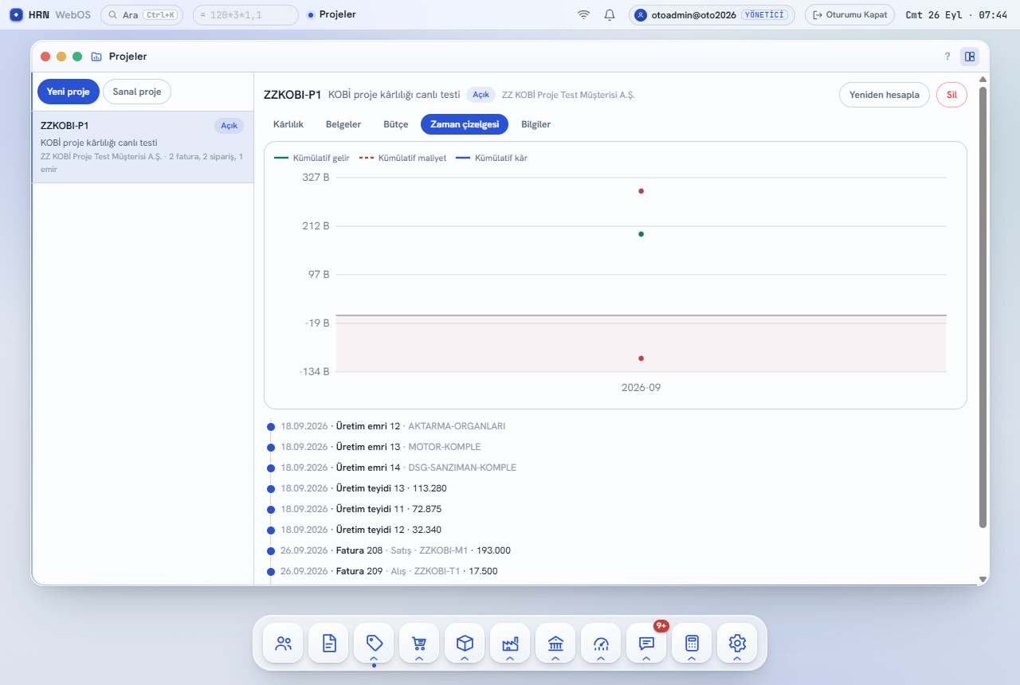Open the people icon in the dock
Viewport: 1020px width, 685px height.
[x=284, y=643]
